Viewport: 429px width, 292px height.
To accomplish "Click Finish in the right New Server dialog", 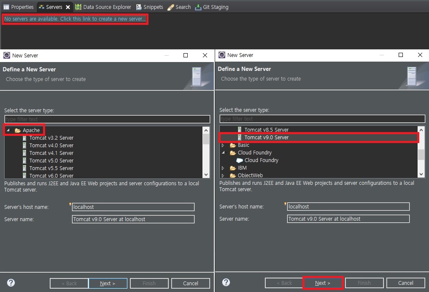I will coord(364,283).
